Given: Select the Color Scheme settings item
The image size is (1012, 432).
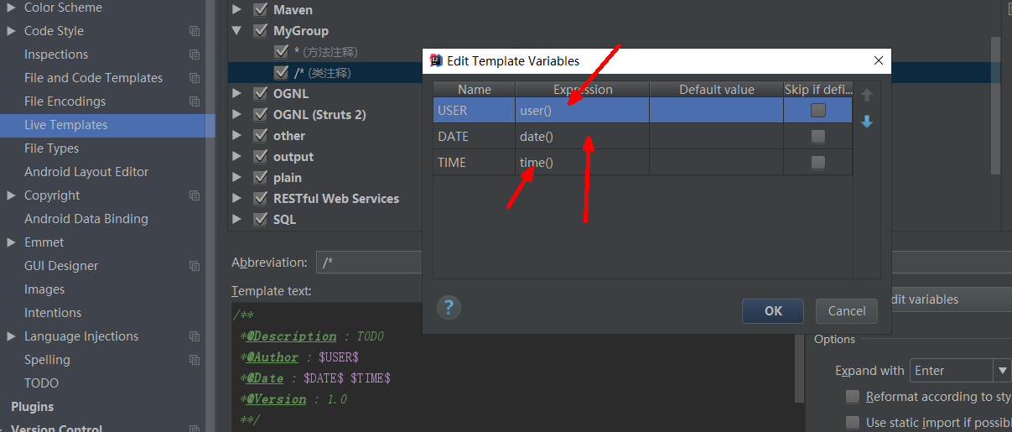Looking at the screenshot, I should [63, 8].
